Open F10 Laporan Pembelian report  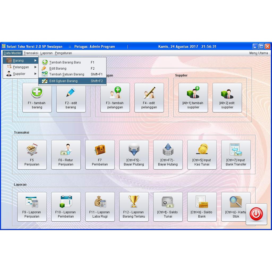(66, 207)
